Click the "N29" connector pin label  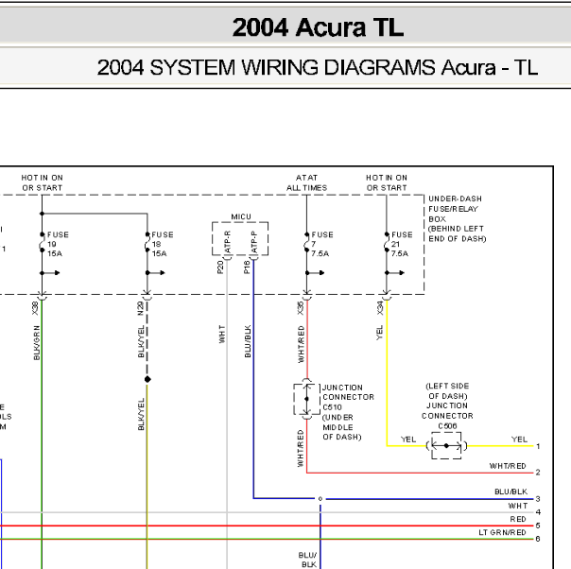(140, 308)
